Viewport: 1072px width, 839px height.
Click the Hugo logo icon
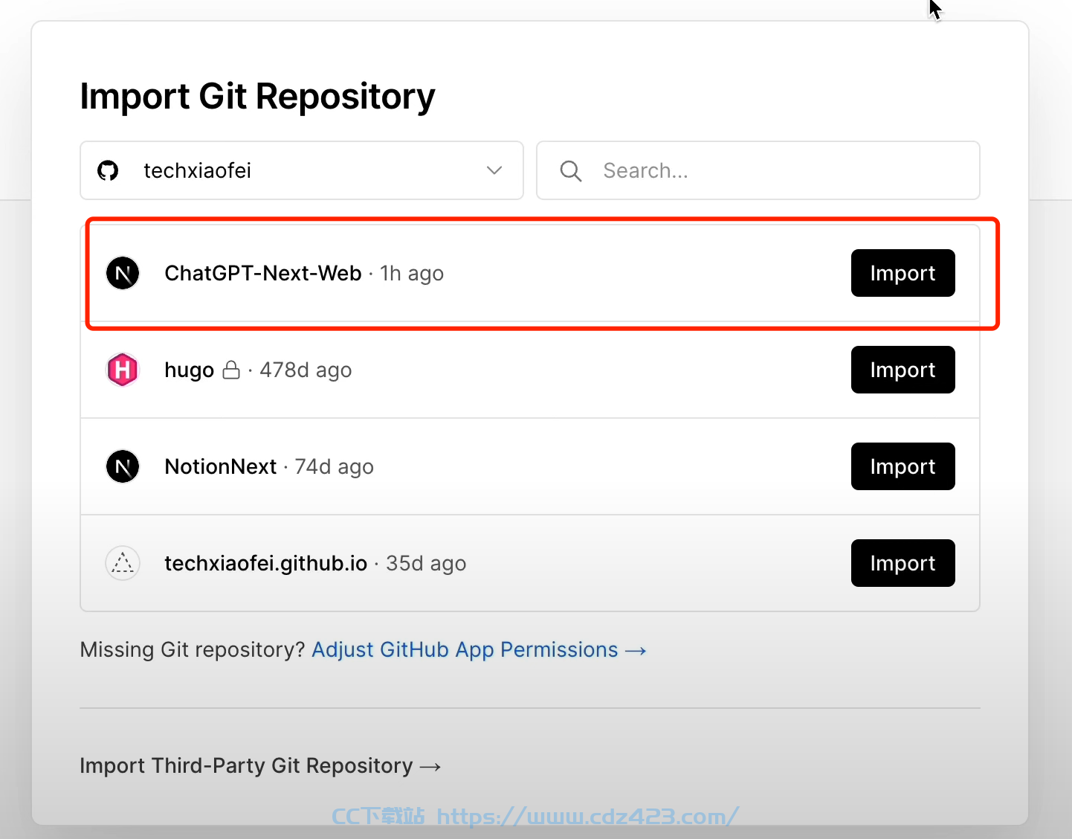[x=123, y=370]
